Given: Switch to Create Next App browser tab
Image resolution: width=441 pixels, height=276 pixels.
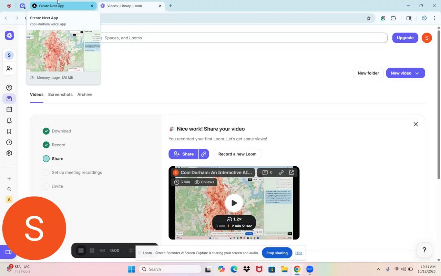Looking at the screenshot, I should point(63,6).
